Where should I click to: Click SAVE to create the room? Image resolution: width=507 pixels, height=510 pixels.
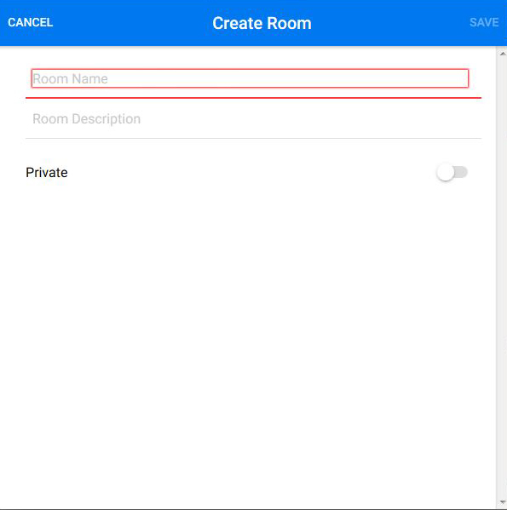pos(484,22)
